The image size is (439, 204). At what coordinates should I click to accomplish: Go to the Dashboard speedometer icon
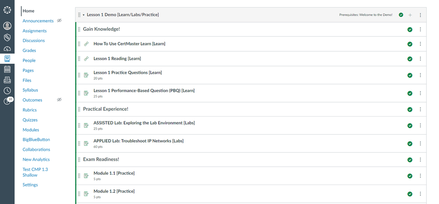(x=7, y=48)
